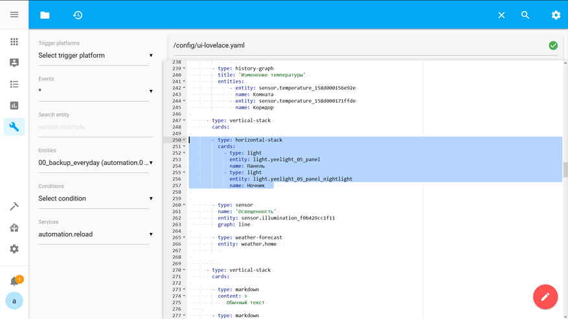The image size is (568, 319).
Task: Open configuration gear in left sidebar
Action: tap(14, 249)
